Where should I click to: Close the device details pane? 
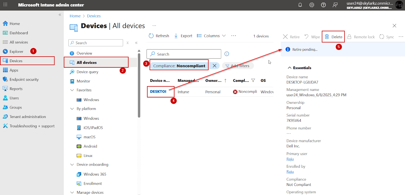click(394, 26)
